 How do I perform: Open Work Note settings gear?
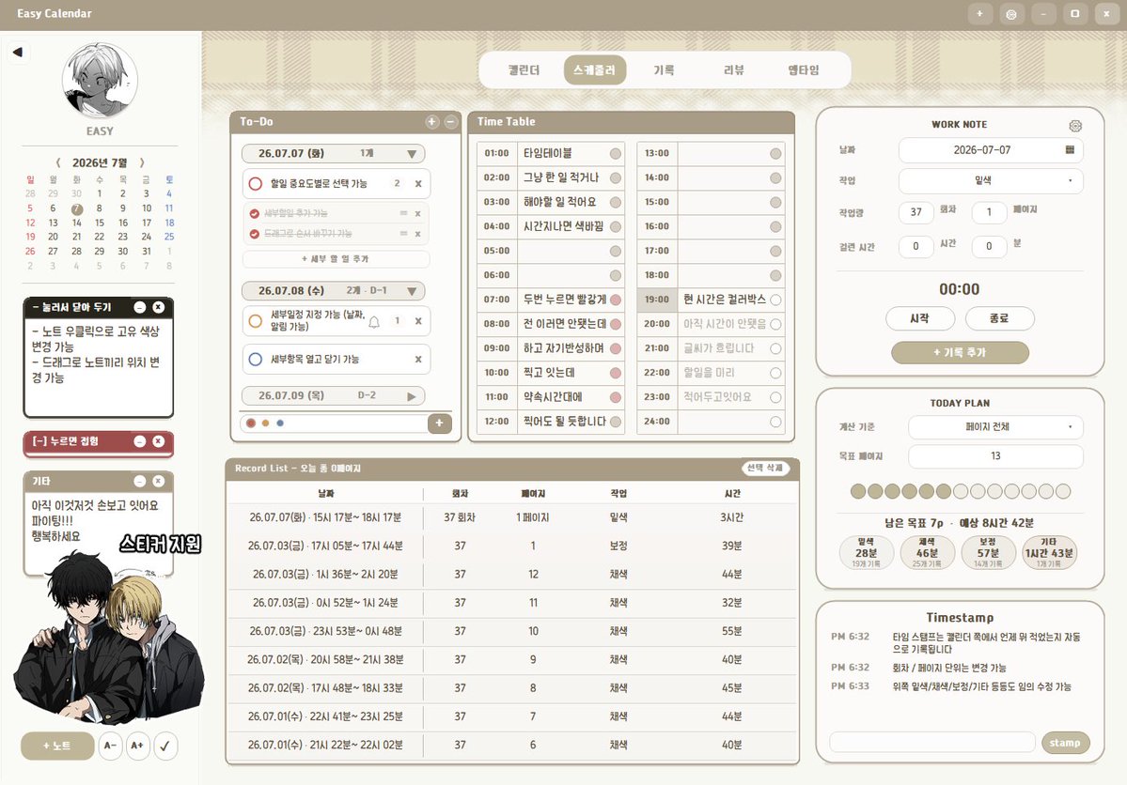(1075, 126)
